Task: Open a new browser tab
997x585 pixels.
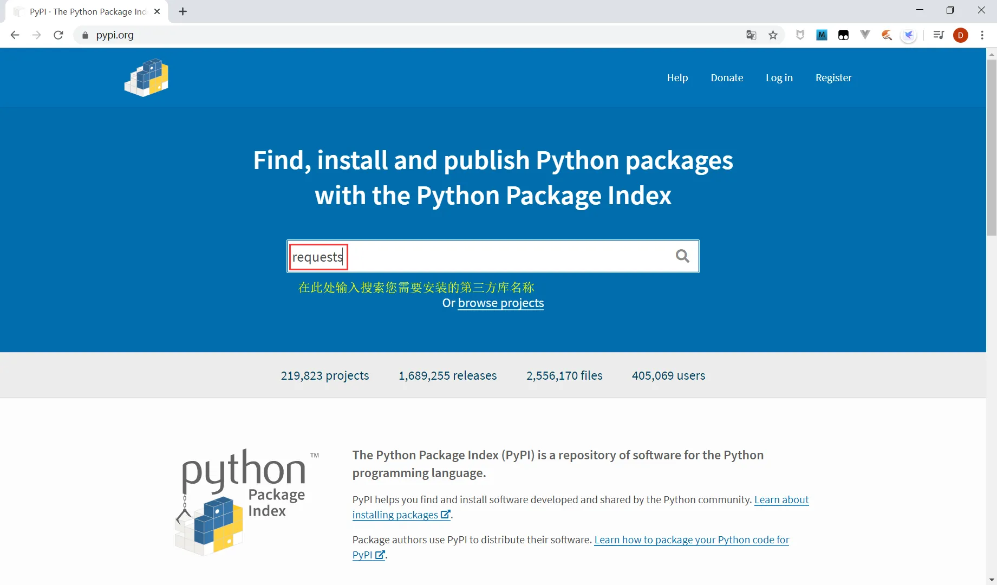Action: (183, 11)
